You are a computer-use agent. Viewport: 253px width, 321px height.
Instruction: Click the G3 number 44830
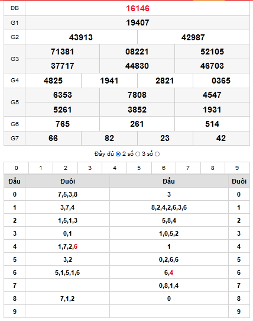(x=137, y=66)
